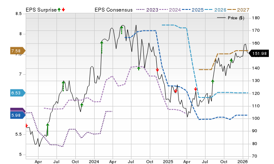The image size is (274, 164).
Task: Click the green surprise arrow near May 2024 peak
Action: click(122, 30)
